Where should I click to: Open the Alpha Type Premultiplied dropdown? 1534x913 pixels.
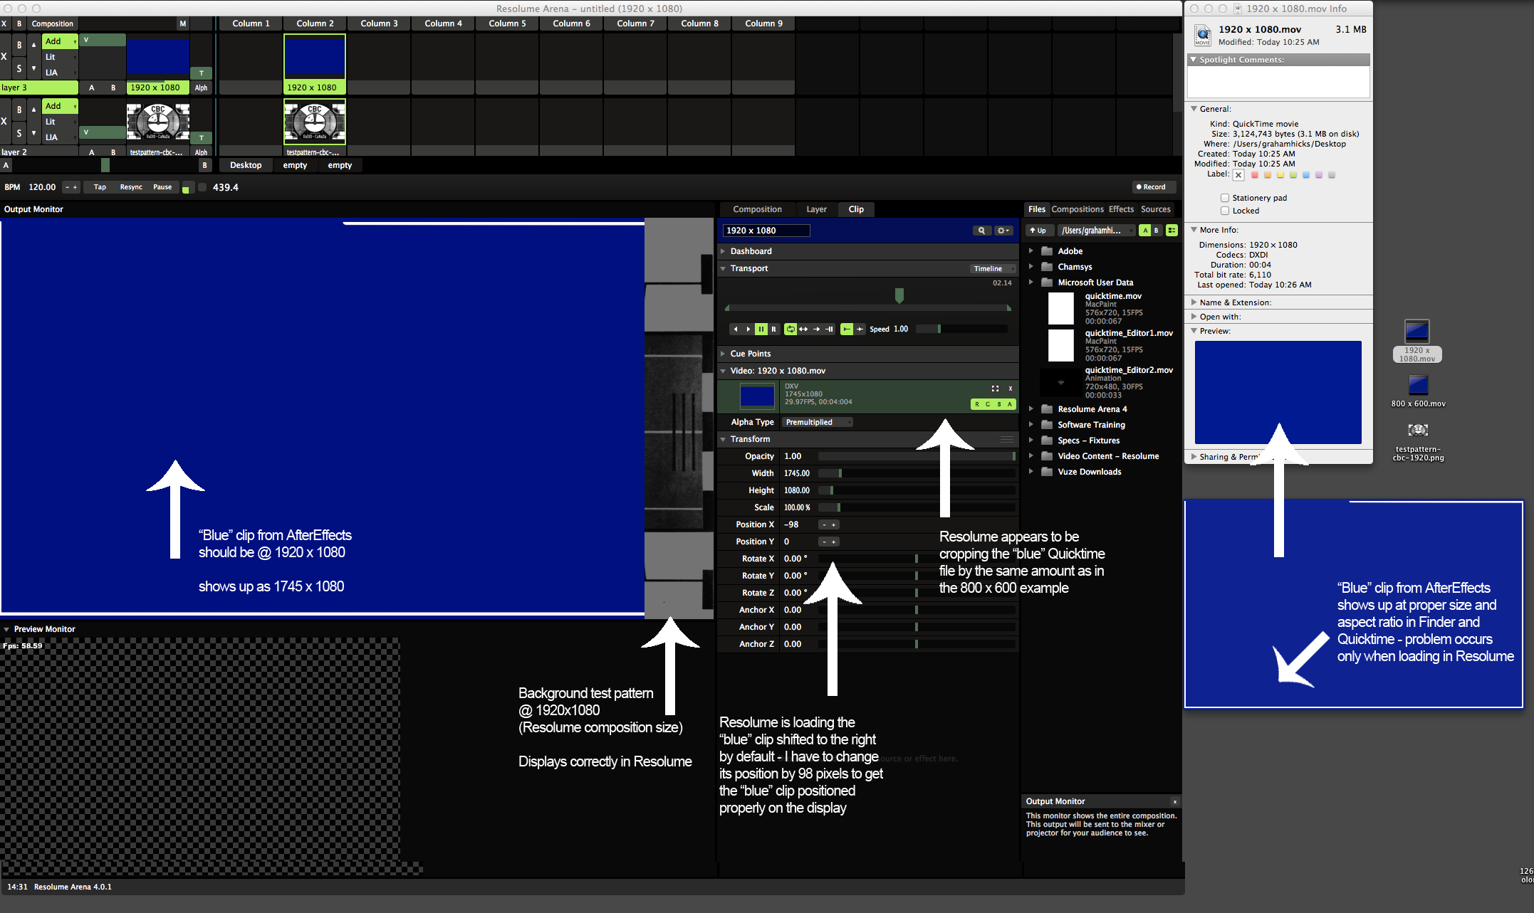pos(818,422)
